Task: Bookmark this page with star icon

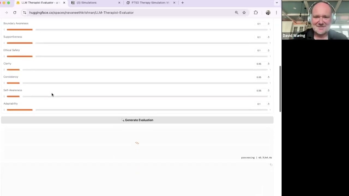Action: point(244,13)
